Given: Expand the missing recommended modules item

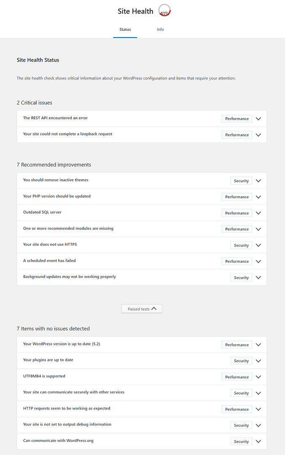Looking at the screenshot, I should (258, 229).
